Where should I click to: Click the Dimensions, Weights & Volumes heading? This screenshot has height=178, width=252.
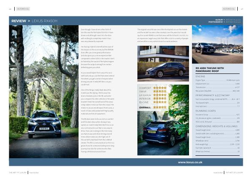pos(216,126)
